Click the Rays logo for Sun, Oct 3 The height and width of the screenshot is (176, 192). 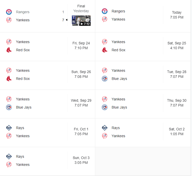coord(9,156)
